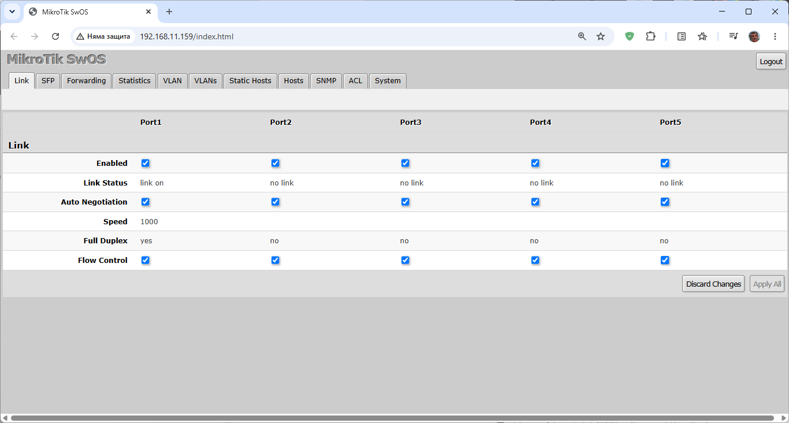Open the SNMP tab
Image resolution: width=789 pixels, height=423 pixels.
click(x=326, y=81)
